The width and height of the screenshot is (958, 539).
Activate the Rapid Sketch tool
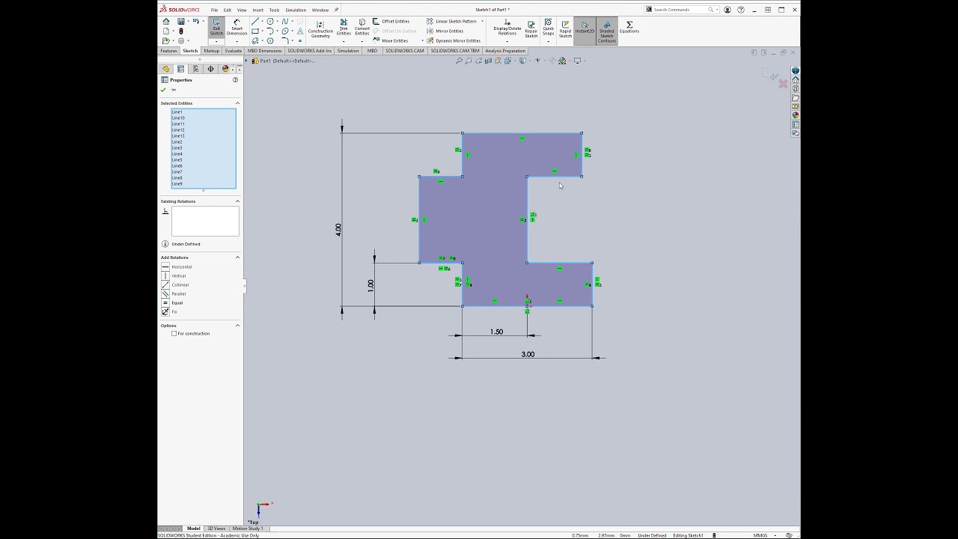(x=565, y=29)
